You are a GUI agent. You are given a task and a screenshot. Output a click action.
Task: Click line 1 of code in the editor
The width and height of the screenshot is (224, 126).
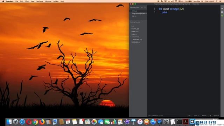tap(171, 9)
